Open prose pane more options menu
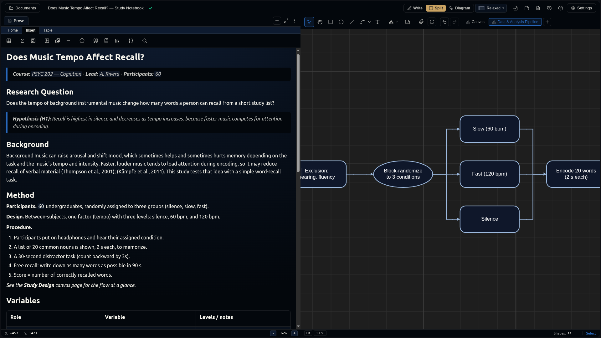The height and width of the screenshot is (338, 601). (294, 21)
